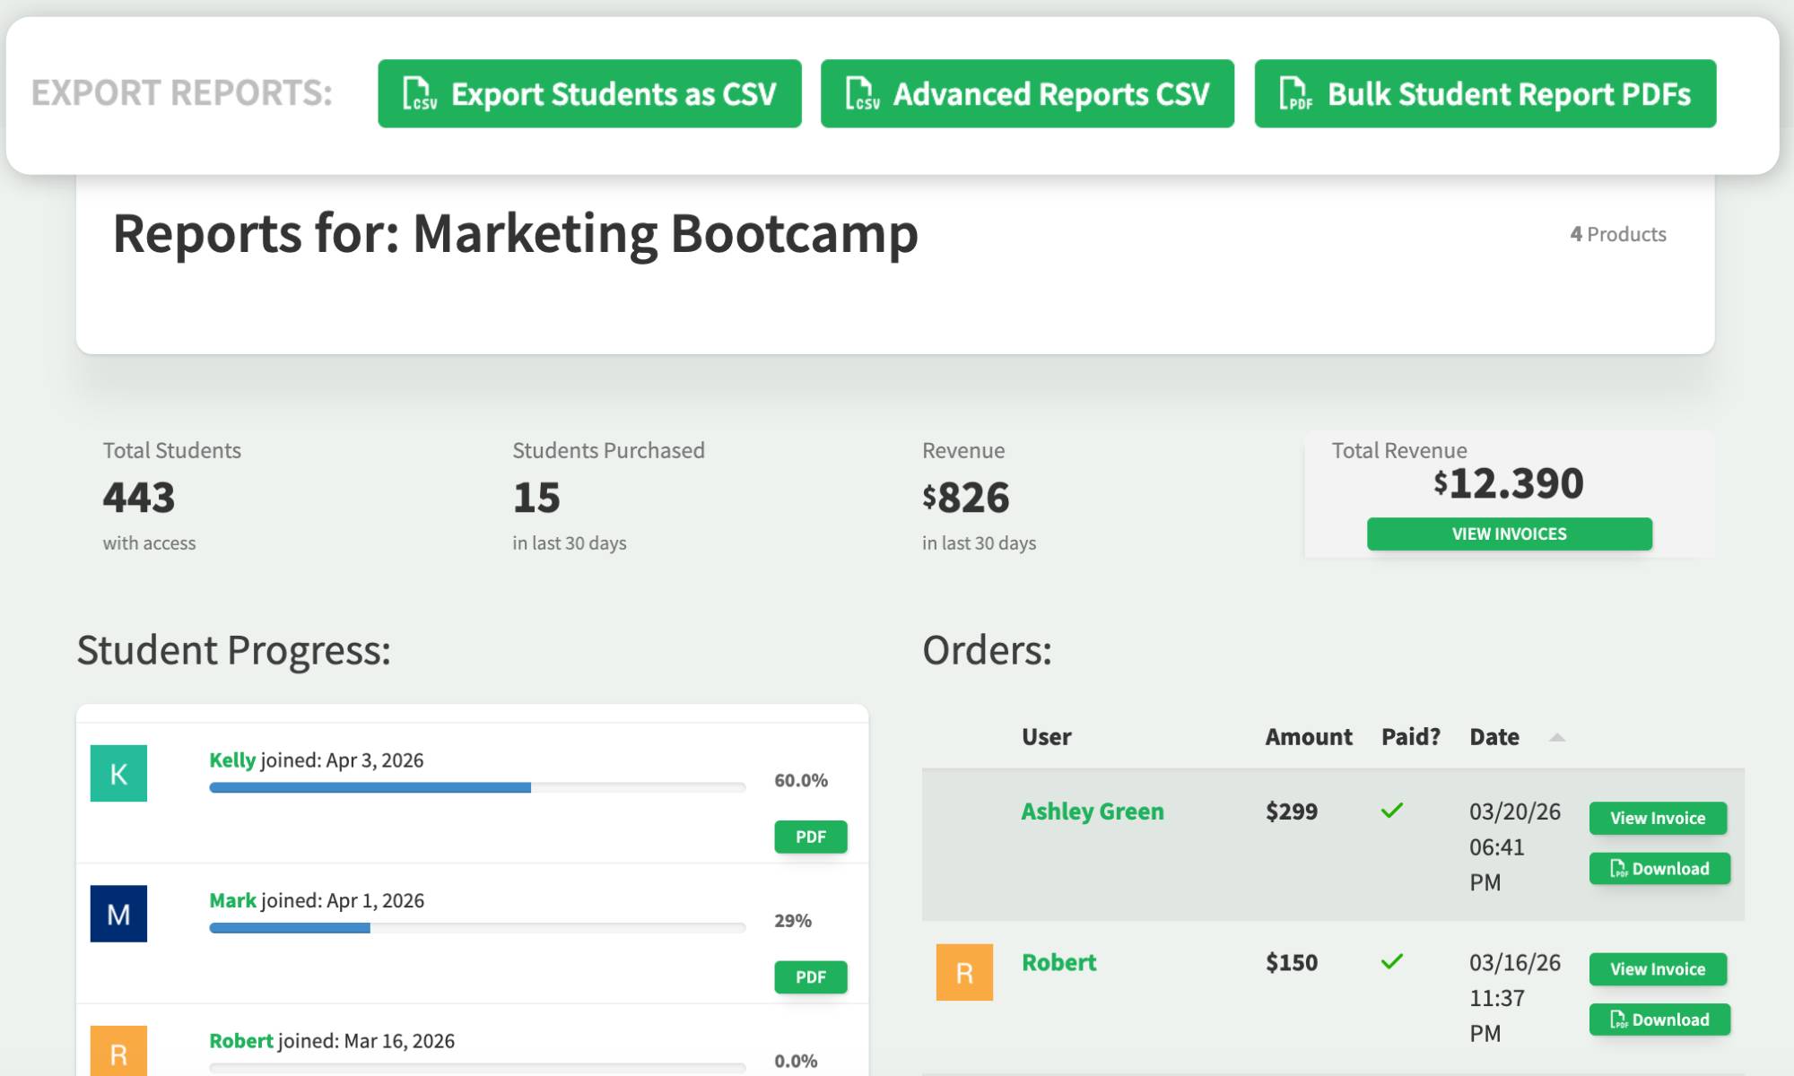Download Robert's $150 invoice
The image size is (1794, 1076).
pyautogui.click(x=1659, y=1020)
